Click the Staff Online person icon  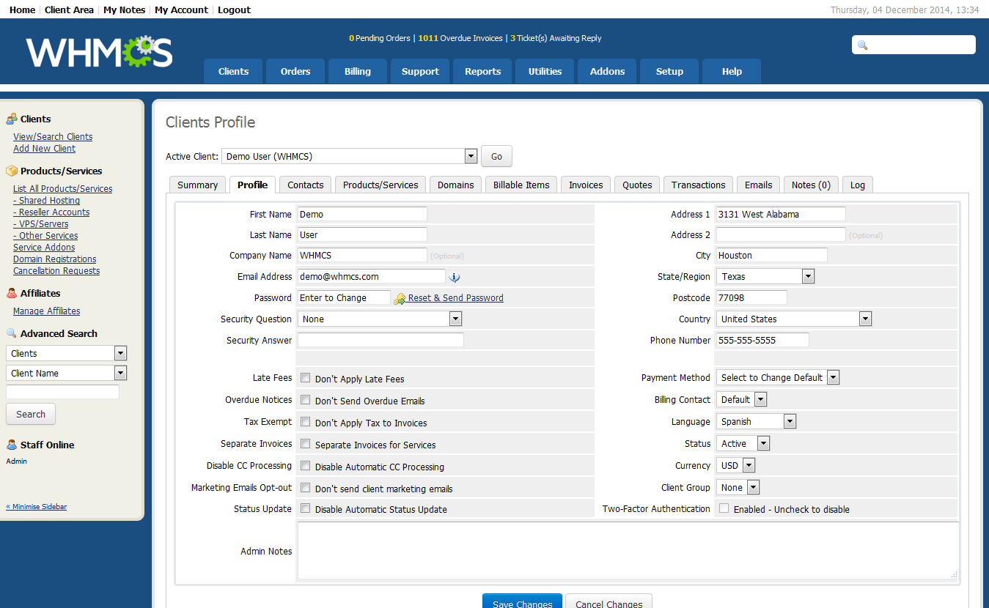[12, 445]
